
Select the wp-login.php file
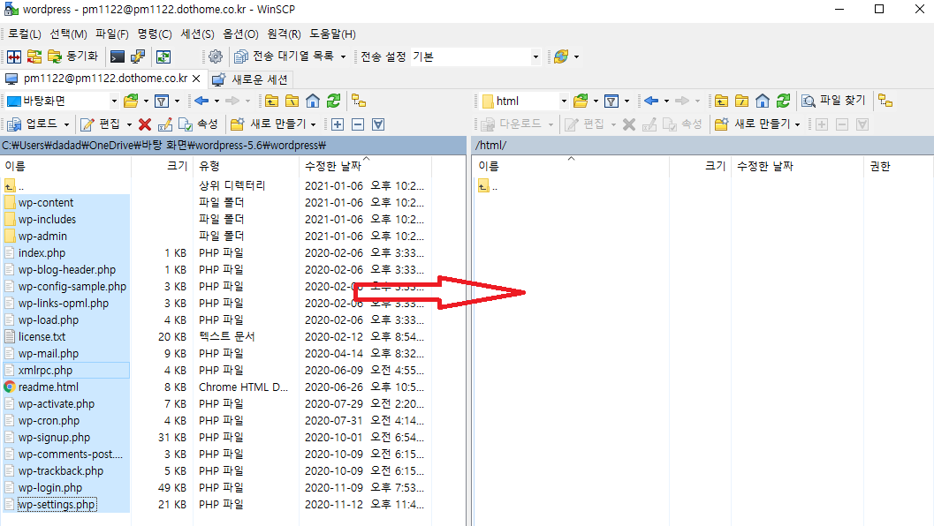pos(50,488)
